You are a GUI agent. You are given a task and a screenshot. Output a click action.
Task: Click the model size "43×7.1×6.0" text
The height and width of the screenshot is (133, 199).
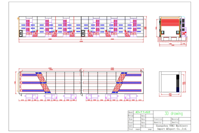(x=143, y=112)
